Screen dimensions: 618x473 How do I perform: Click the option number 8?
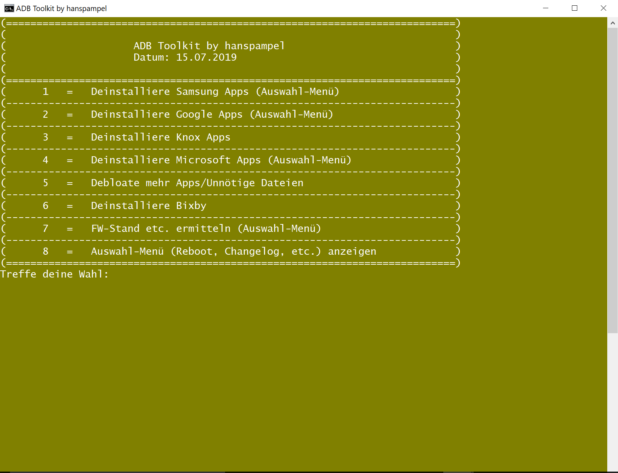coord(45,251)
